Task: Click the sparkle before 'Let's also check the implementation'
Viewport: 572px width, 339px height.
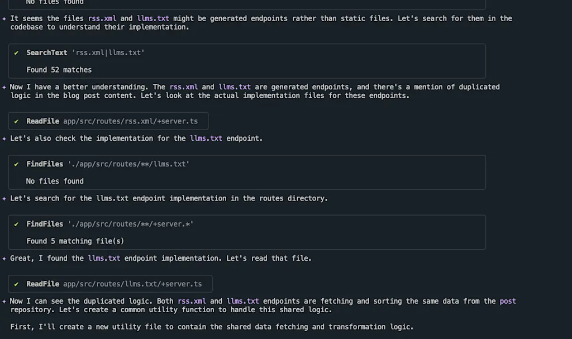Action: 4,139
